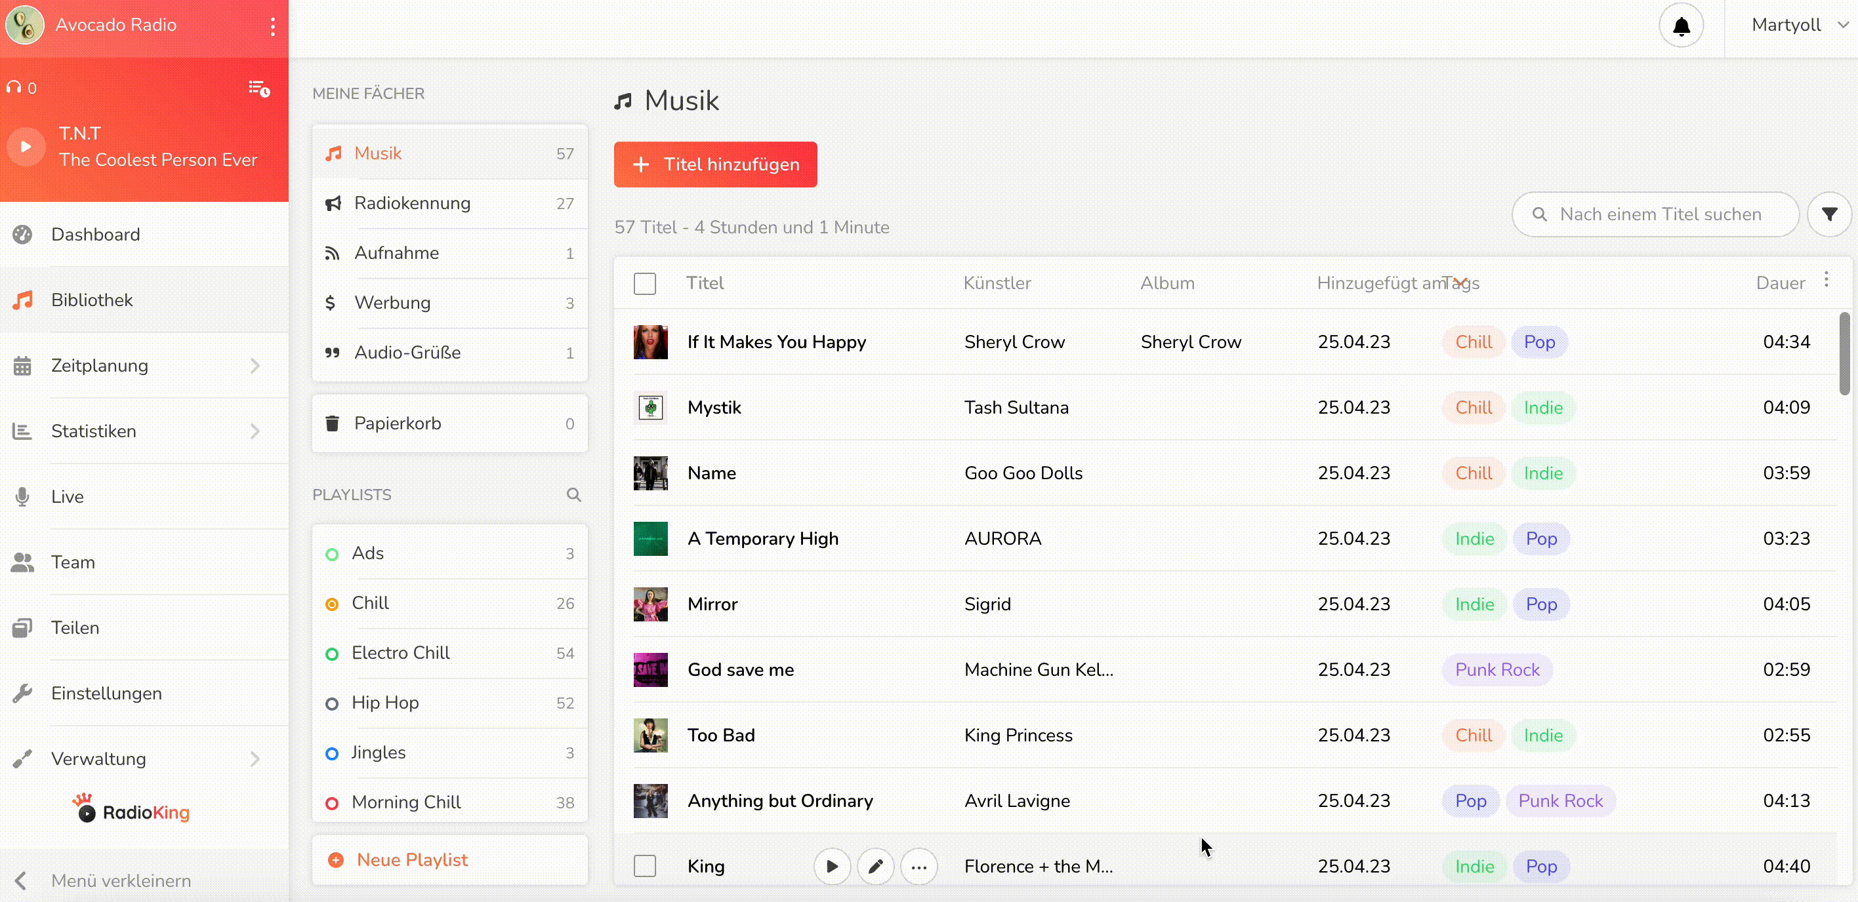Click the Dashboard gauge icon
1858x902 pixels.
(22, 235)
